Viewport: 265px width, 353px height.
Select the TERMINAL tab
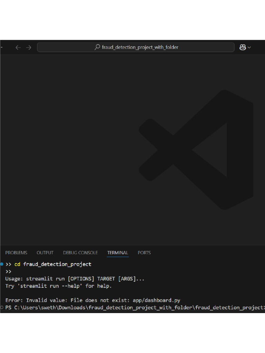click(118, 253)
